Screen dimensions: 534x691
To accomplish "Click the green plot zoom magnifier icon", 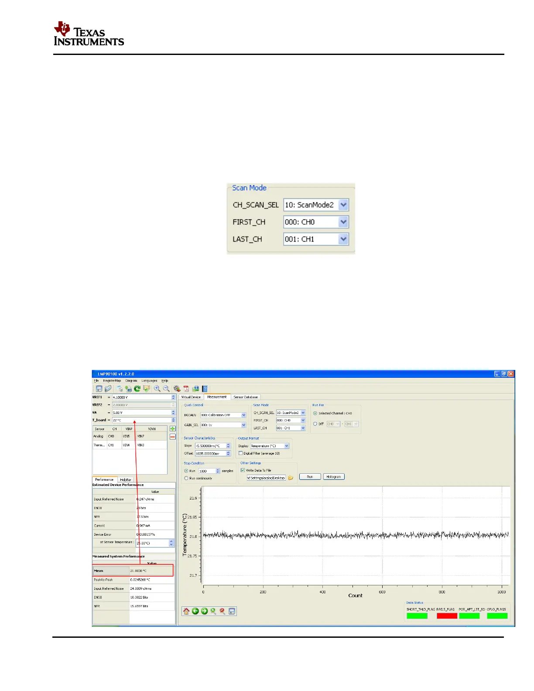I will 213,611.
